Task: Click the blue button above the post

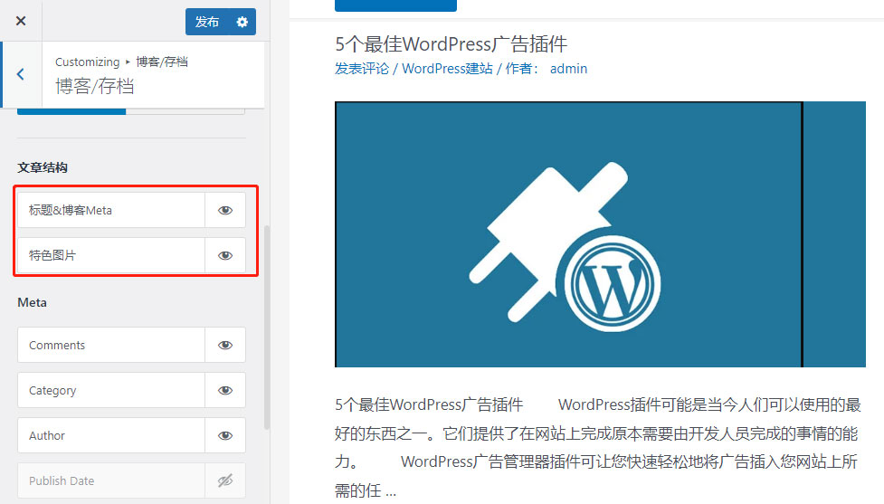Action: [x=395, y=5]
